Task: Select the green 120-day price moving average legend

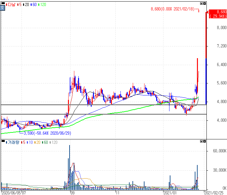Action: [42, 5]
